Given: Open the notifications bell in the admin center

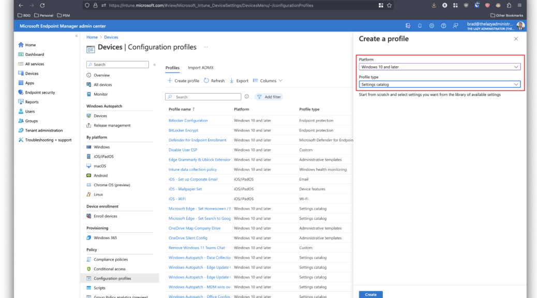Looking at the screenshot, I should pyautogui.click(x=420, y=26).
